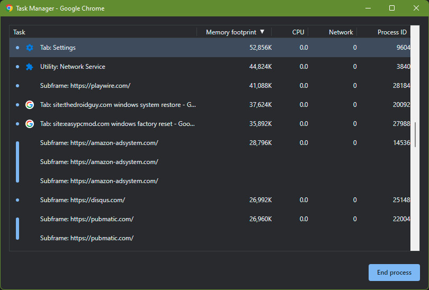Viewport: 429px width, 290px height.
Task: Click process ID 3840
Action: point(403,67)
